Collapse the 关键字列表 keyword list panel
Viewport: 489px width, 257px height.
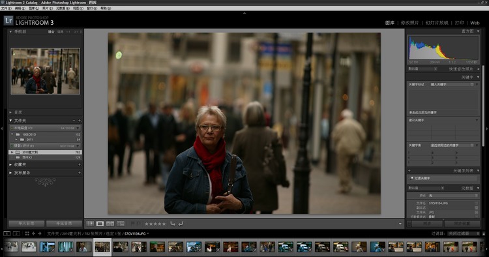pos(478,171)
